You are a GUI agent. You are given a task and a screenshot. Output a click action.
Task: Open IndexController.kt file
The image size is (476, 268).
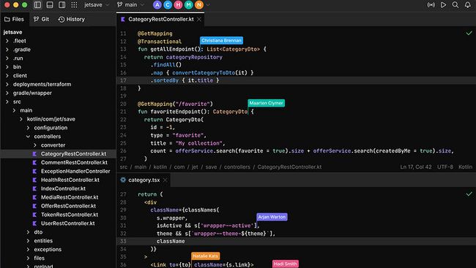tap(63, 188)
